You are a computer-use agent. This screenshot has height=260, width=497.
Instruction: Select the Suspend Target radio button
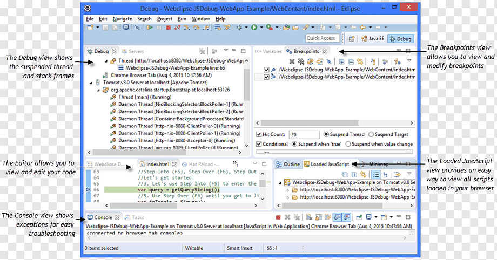click(371, 134)
